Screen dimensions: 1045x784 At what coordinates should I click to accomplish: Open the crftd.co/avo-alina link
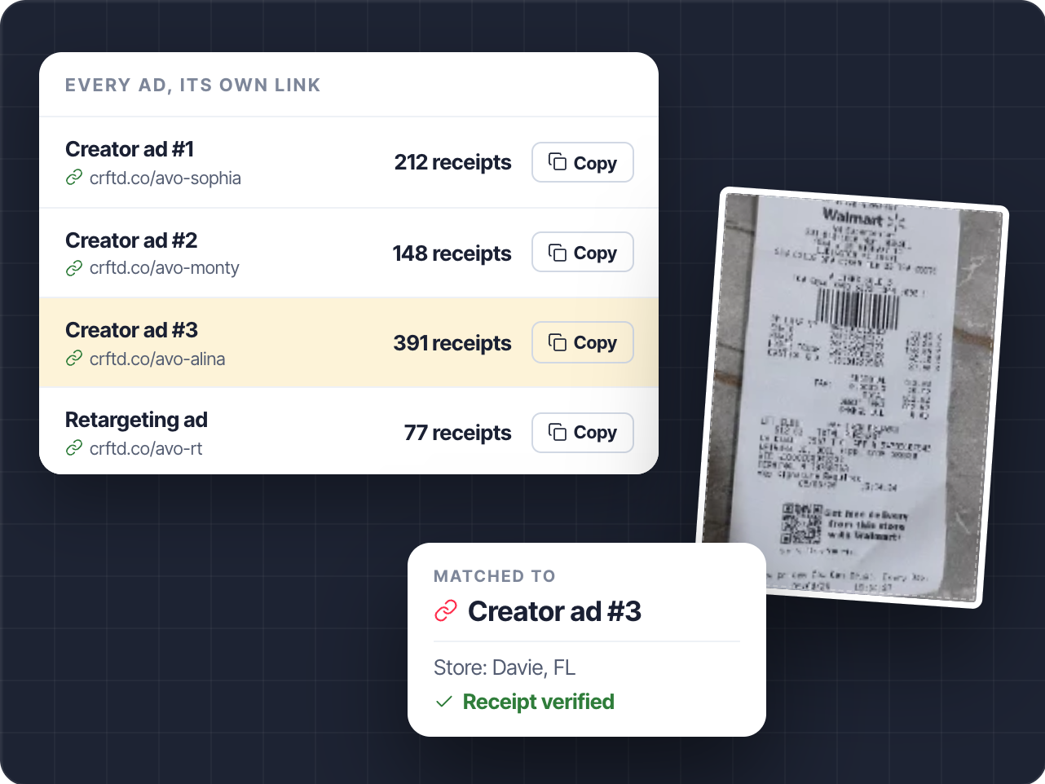point(157,359)
